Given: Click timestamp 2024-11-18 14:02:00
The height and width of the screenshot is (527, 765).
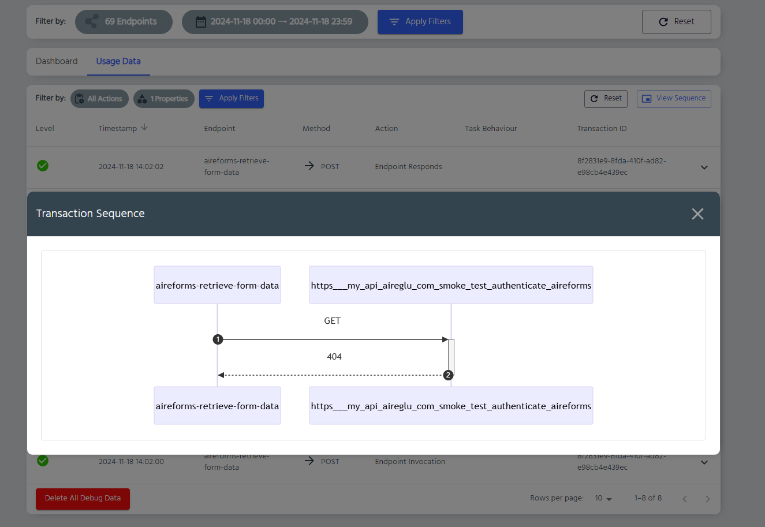Looking at the screenshot, I should [x=131, y=462].
